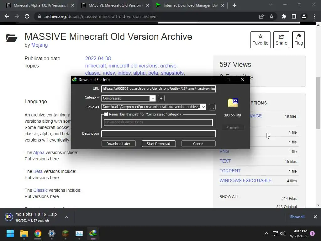Open network status tray icon

pos(275,233)
